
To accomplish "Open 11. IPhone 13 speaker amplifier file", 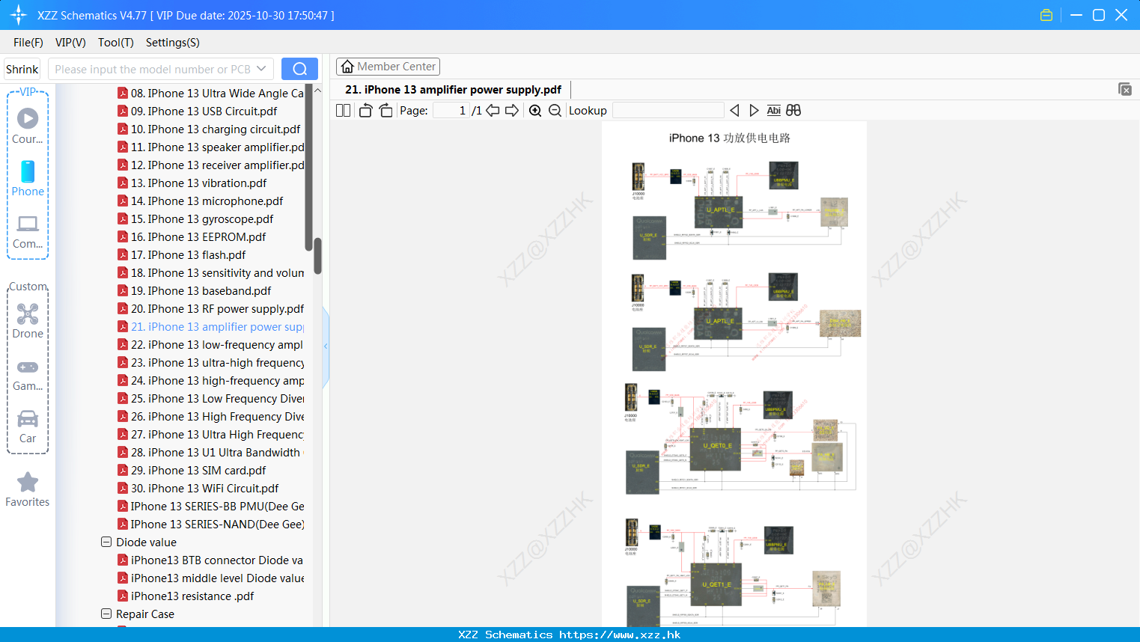I will coord(210,147).
